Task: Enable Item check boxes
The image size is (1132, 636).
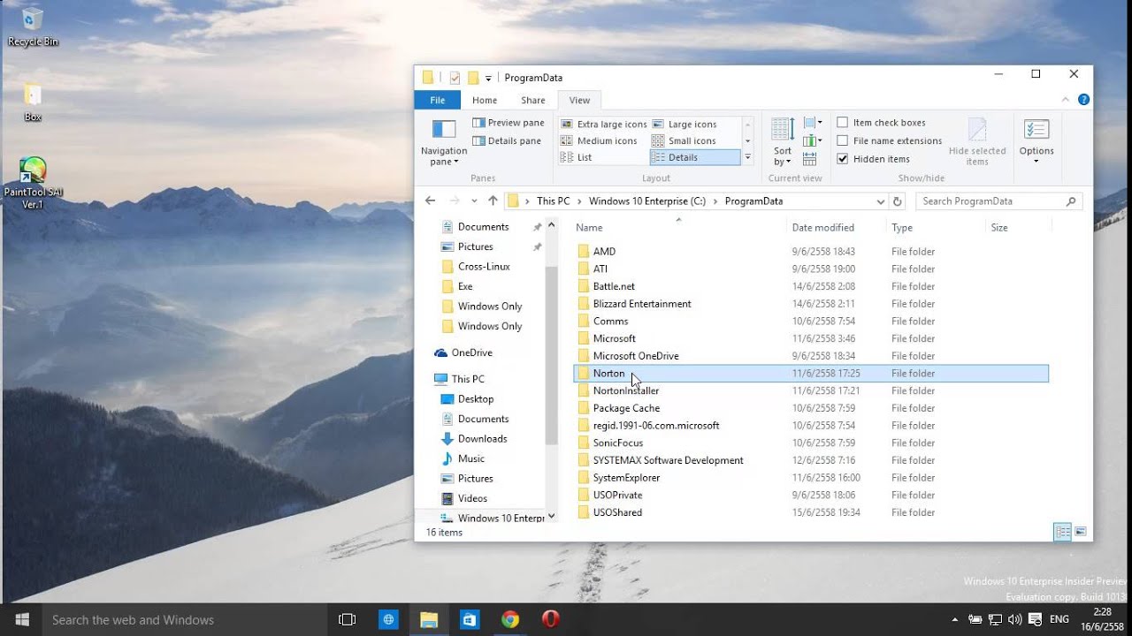Action: [881, 123]
